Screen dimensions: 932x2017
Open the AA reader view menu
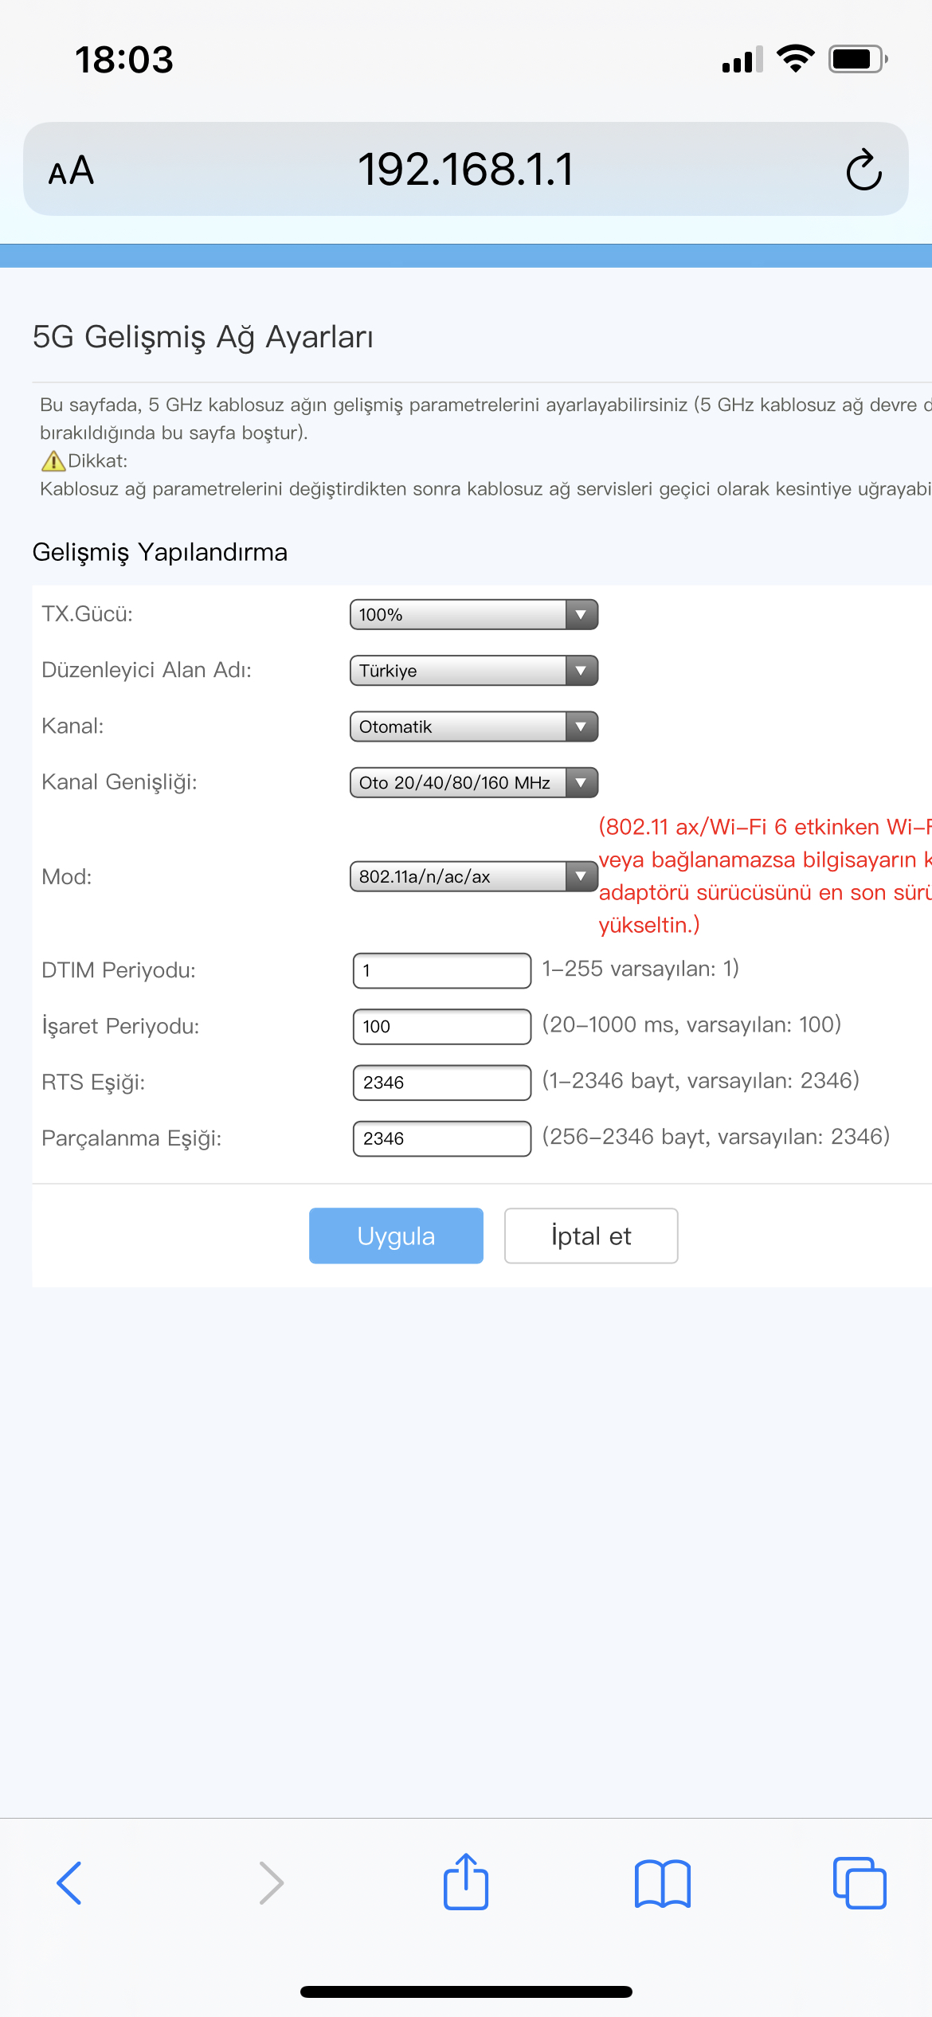(x=72, y=170)
